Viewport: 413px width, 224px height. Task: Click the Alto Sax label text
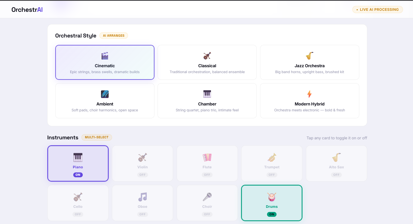click(336, 167)
